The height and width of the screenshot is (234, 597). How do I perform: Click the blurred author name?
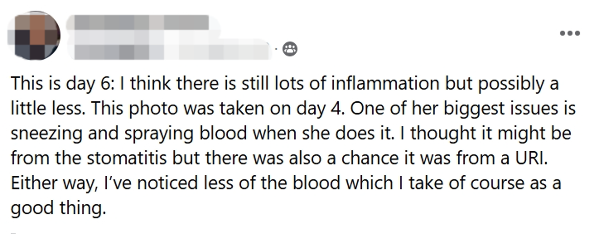138,22
